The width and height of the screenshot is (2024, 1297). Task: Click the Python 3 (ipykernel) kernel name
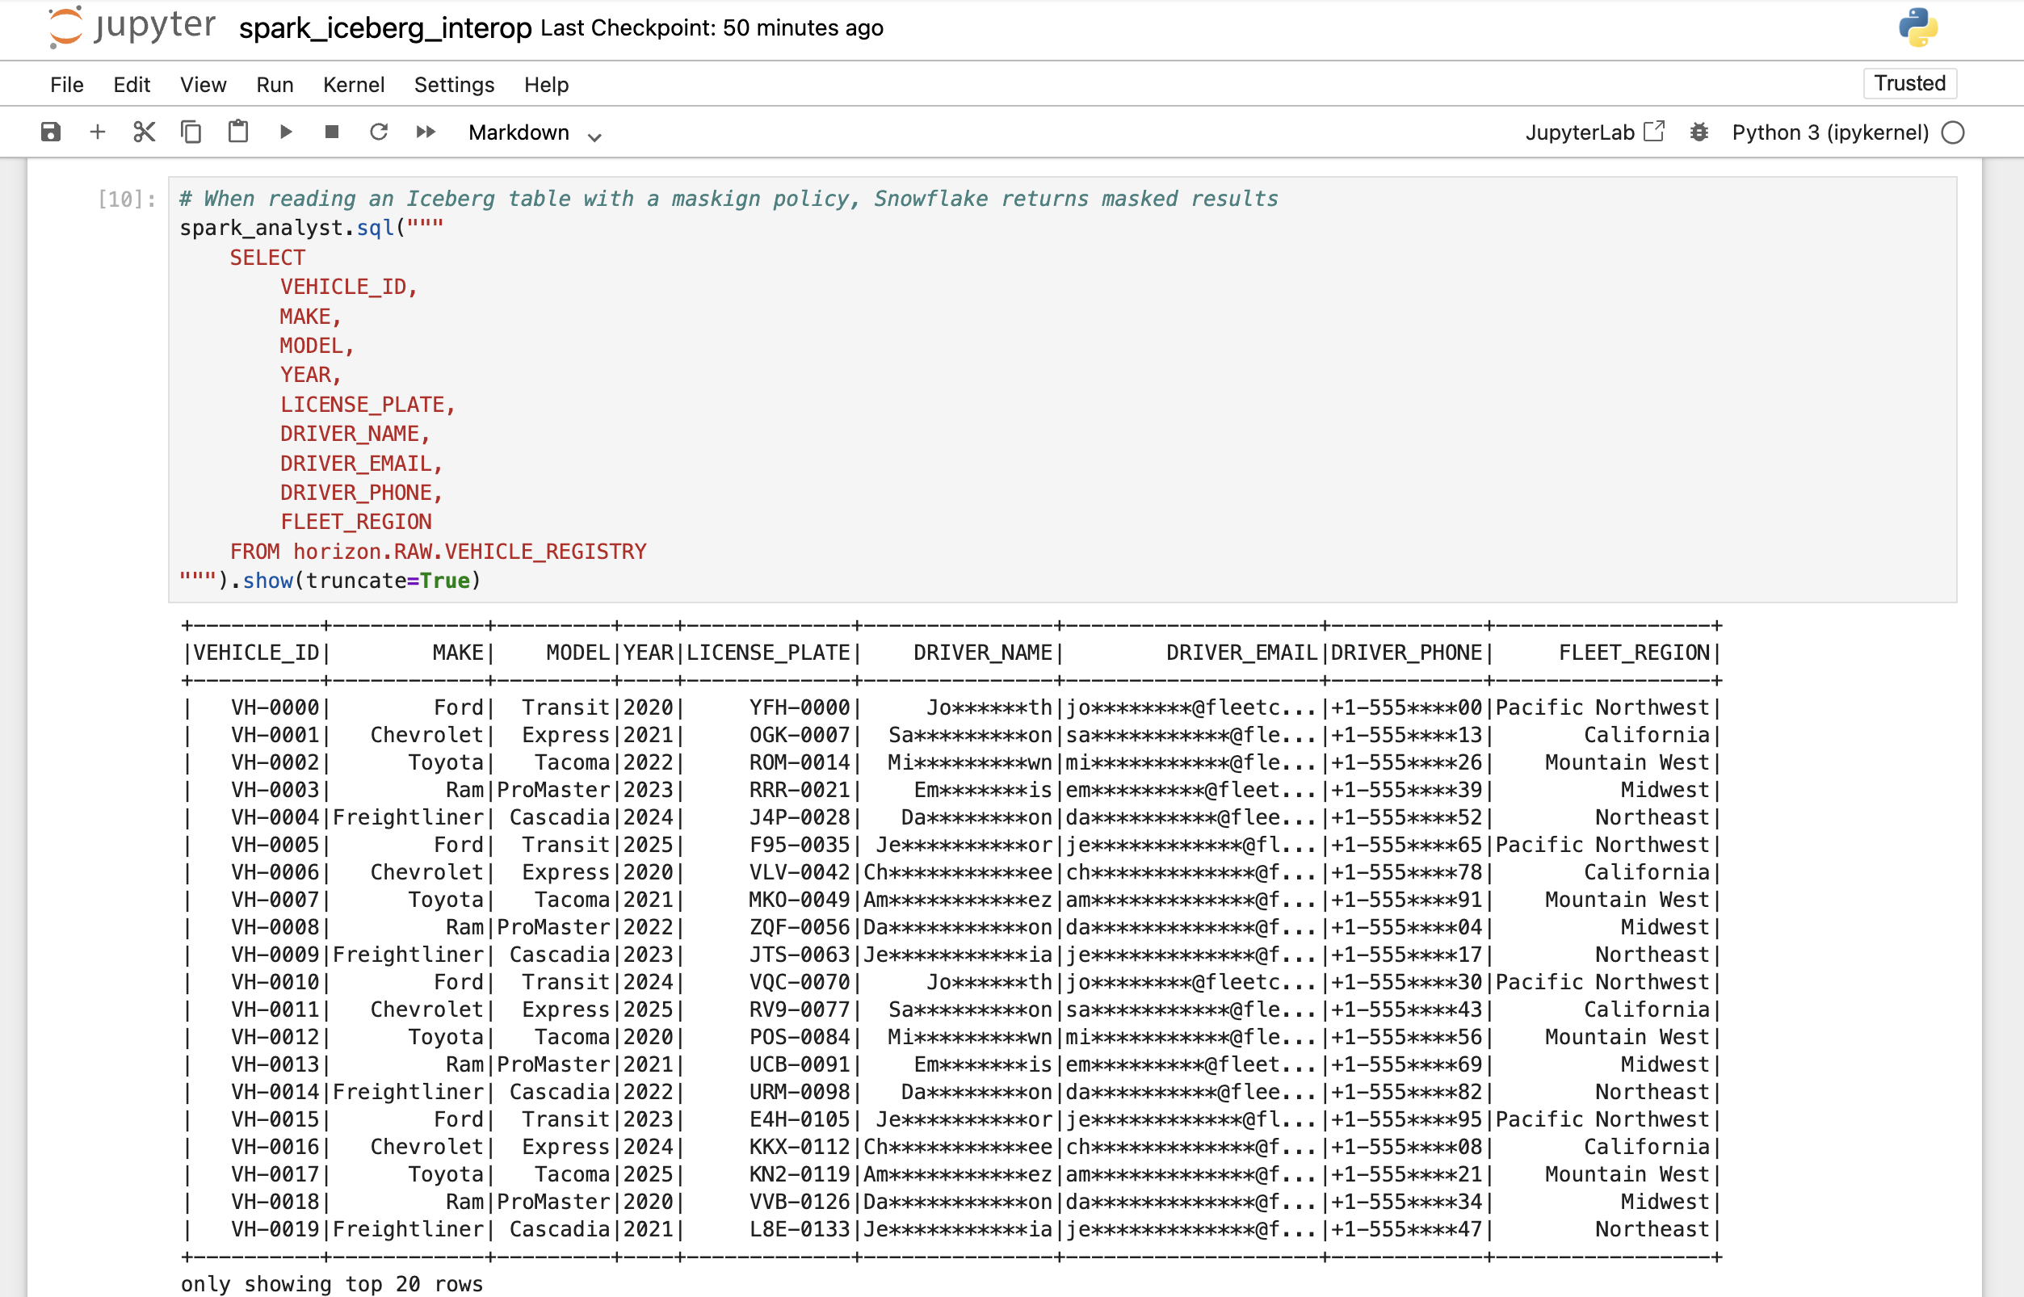[x=1829, y=132]
